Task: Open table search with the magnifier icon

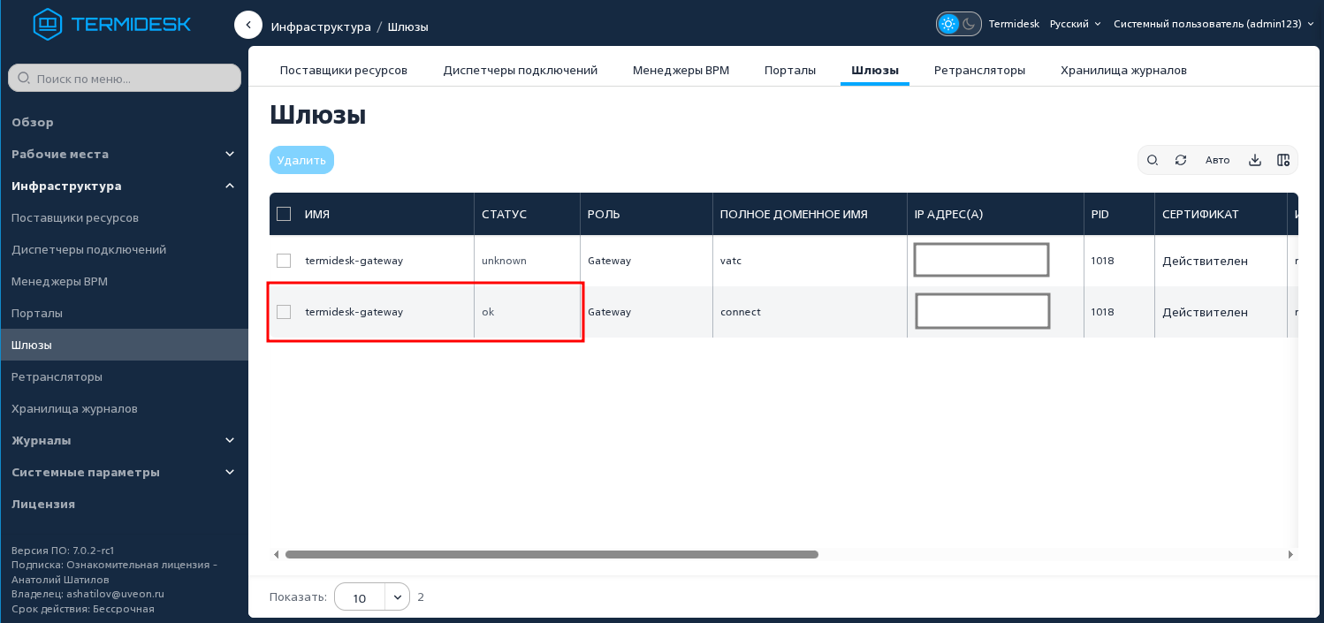Action: point(1153,160)
